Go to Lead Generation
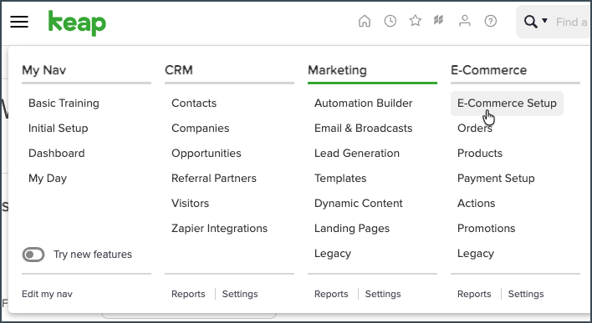Image resolution: width=592 pixels, height=323 pixels. click(357, 154)
